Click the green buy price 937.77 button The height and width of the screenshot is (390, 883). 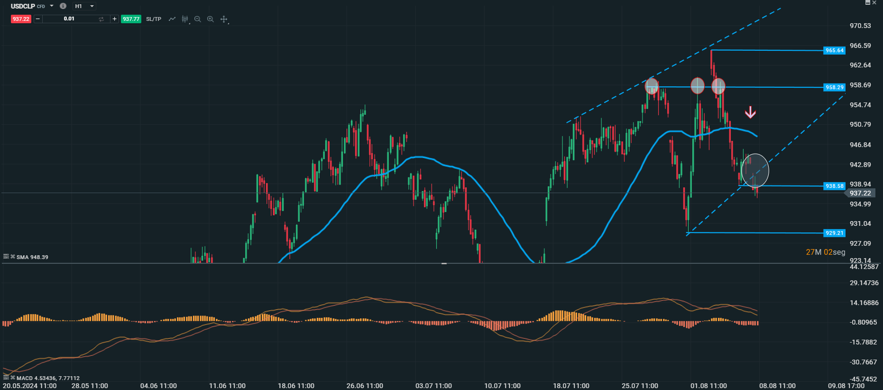(131, 19)
